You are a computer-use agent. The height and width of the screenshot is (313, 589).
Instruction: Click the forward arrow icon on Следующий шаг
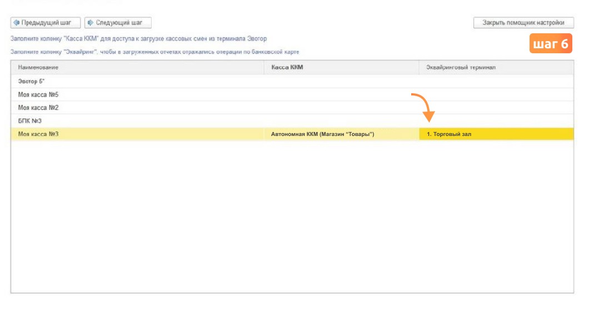(90, 23)
